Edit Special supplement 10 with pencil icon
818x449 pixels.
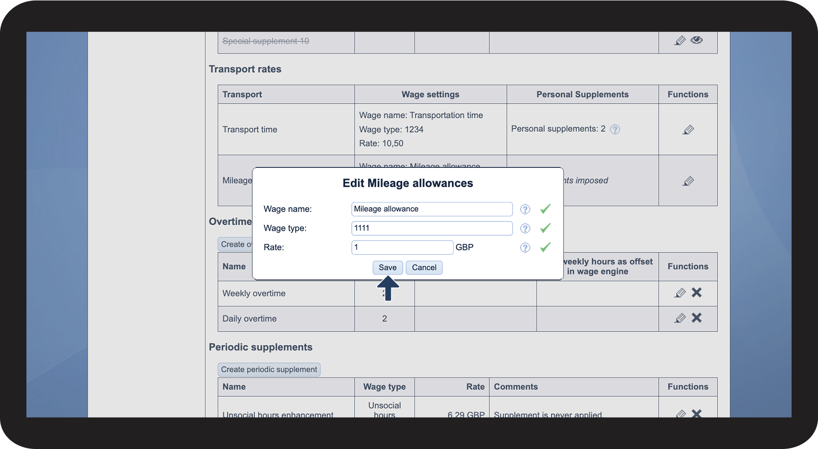click(680, 41)
